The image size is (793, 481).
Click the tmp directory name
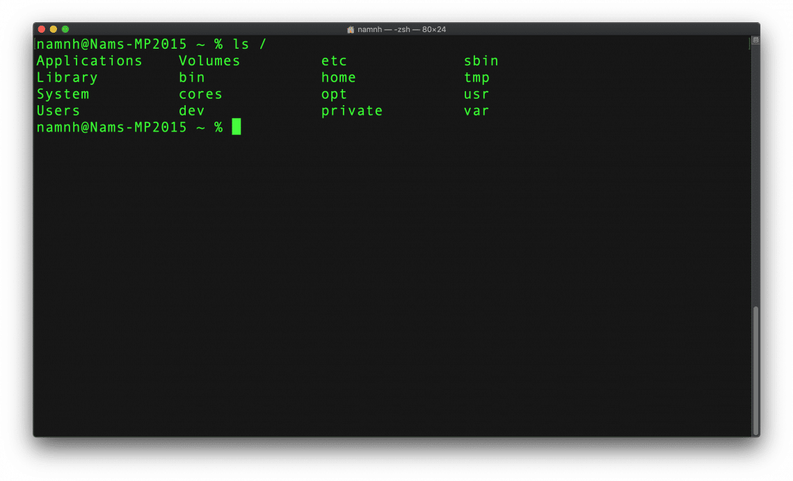coord(476,77)
